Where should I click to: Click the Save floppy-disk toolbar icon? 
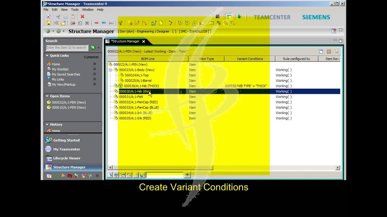[x=48, y=23]
